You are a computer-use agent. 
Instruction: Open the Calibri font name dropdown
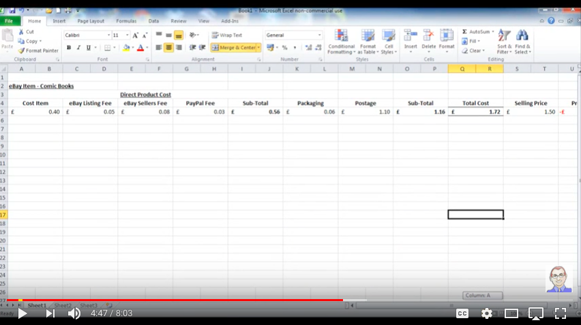click(108, 35)
